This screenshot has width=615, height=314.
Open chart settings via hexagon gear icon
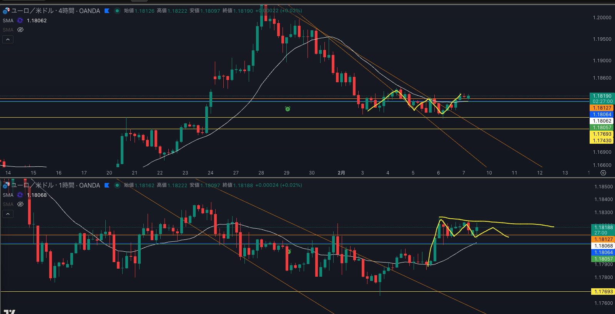[603, 173]
